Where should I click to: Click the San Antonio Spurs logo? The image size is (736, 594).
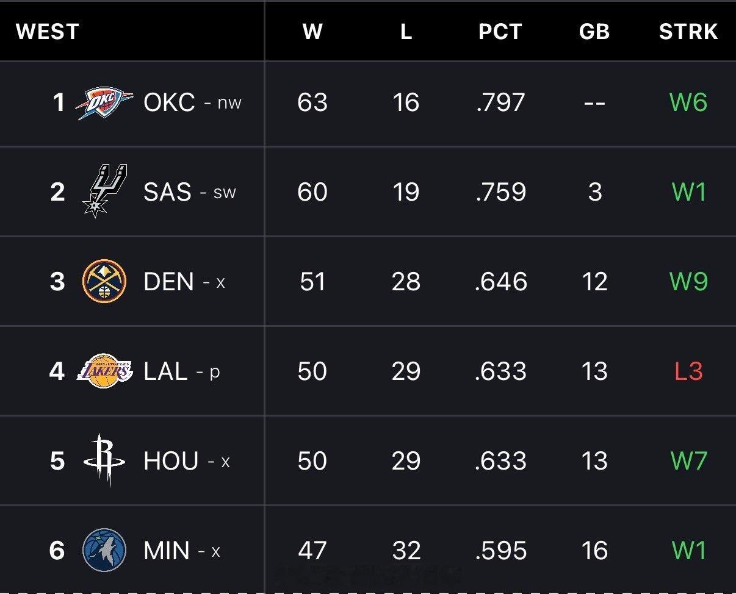coord(104,190)
